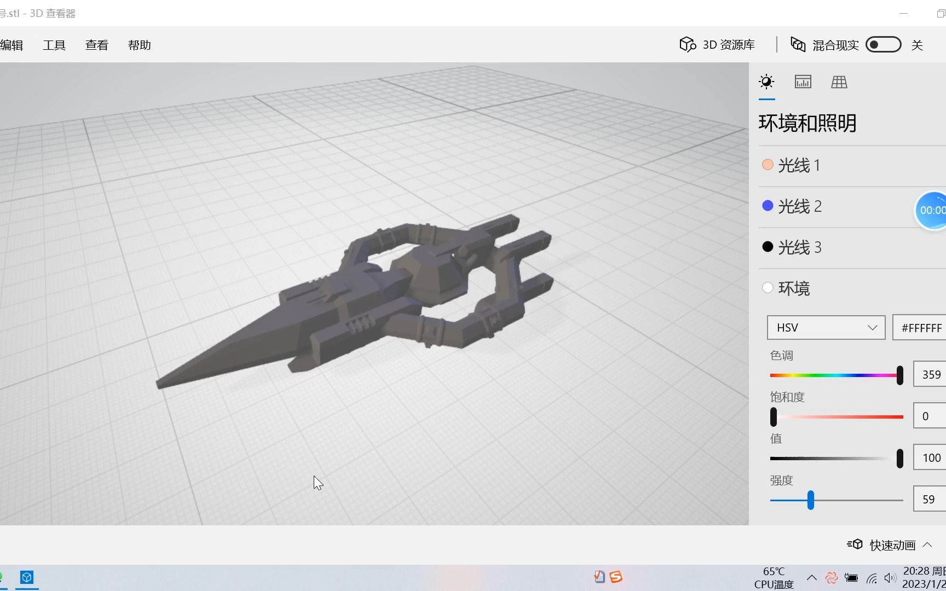Select the 光线 3 black color swatch

(768, 247)
